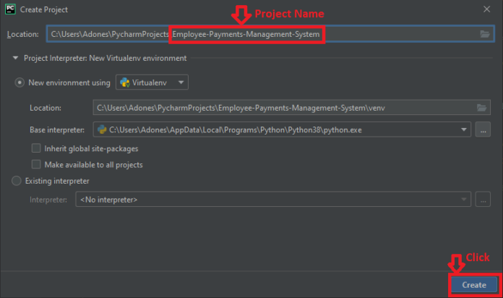Click the venv Location path input field

point(291,108)
